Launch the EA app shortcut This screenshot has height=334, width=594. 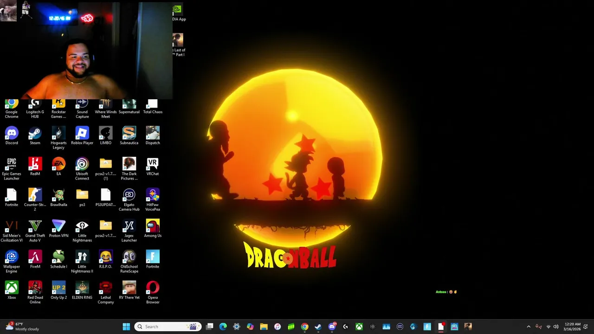point(58,167)
